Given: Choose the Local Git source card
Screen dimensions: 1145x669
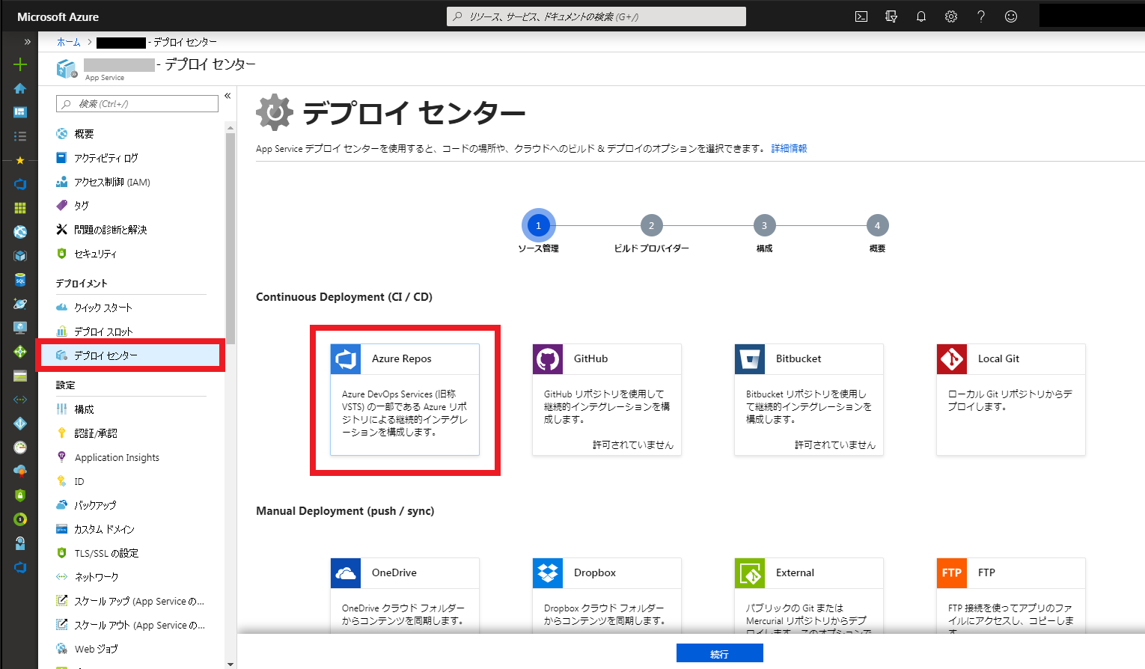Looking at the screenshot, I should click(x=1011, y=400).
